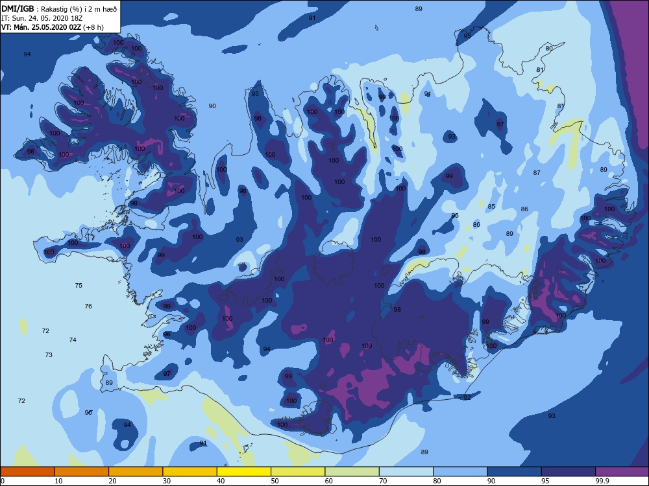This screenshot has height=486, width=649.
Task: Click the '50' legend scale label
Action: (275, 481)
